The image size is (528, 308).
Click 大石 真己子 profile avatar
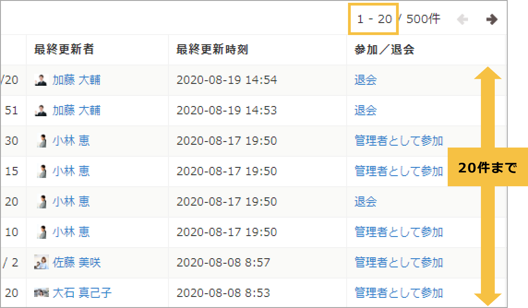[x=41, y=293]
